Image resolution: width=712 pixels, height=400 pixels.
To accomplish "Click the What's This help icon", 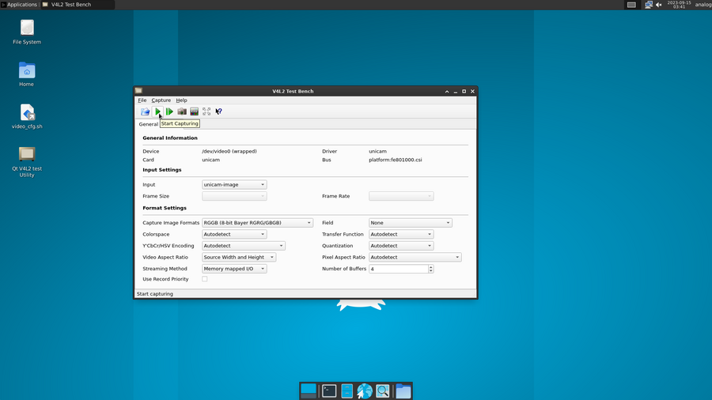I will pyautogui.click(x=219, y=111).
